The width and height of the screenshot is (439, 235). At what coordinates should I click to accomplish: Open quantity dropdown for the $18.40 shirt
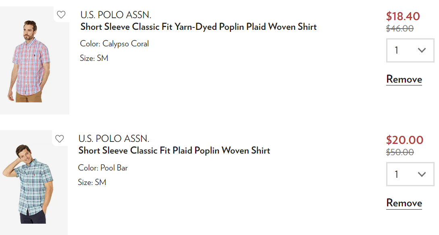410,50
